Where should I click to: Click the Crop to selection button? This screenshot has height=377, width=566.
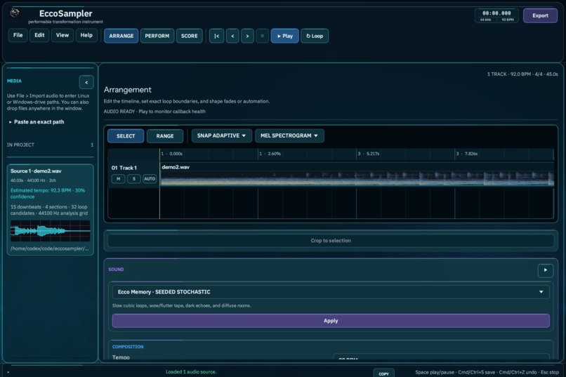[x=331, y=241]
